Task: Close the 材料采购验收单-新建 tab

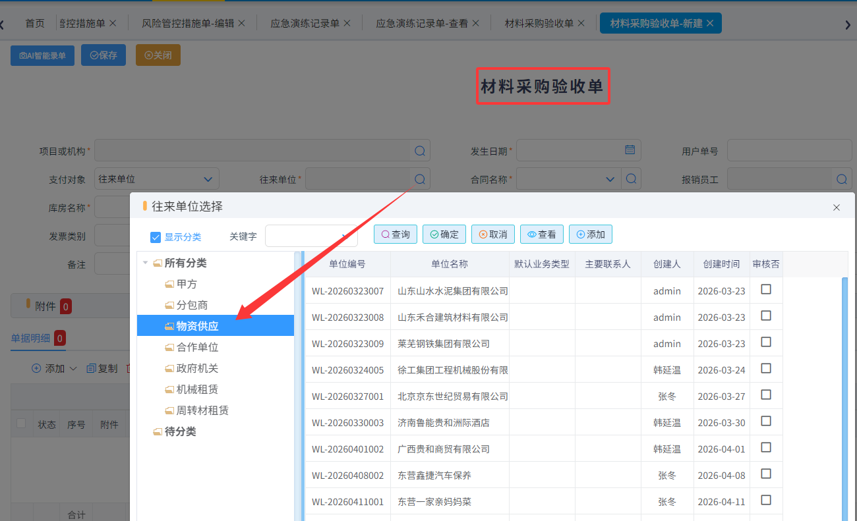Action: (710, 23)
